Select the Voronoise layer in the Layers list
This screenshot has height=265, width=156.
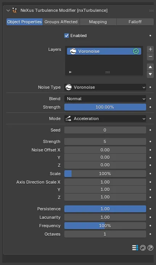(104, 51)
